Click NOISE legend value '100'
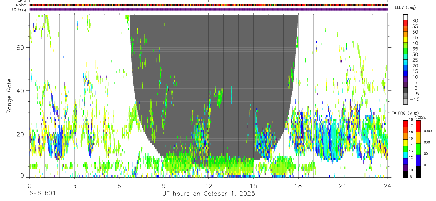The width and height of the screenshot is (436, 201). (425, 153)
